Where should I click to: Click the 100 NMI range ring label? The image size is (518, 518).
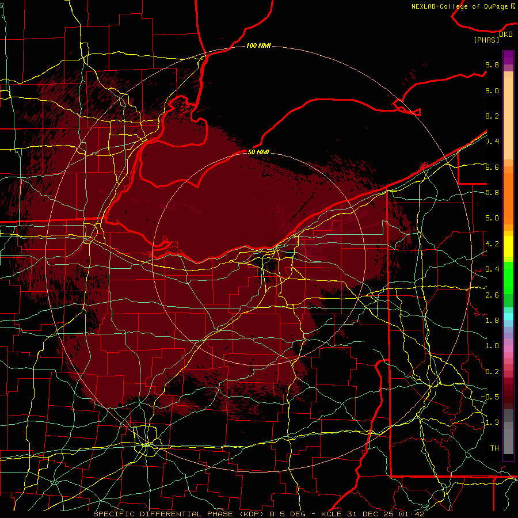coord(258,45)
